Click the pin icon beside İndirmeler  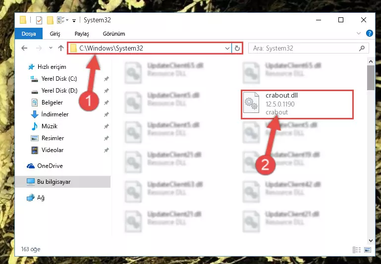(x=106, y=114)
